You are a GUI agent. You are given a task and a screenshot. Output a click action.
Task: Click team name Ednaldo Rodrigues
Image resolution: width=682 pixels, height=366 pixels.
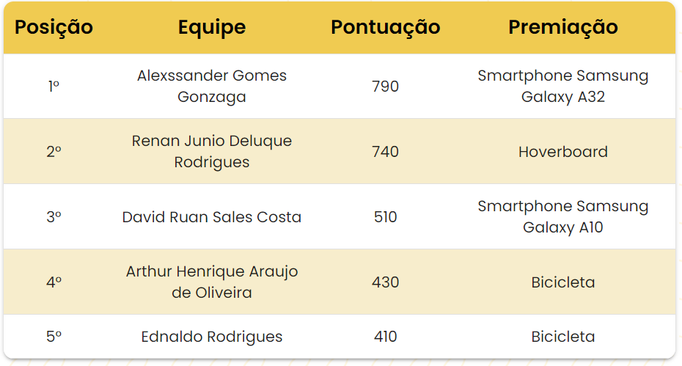click(212, 337)
